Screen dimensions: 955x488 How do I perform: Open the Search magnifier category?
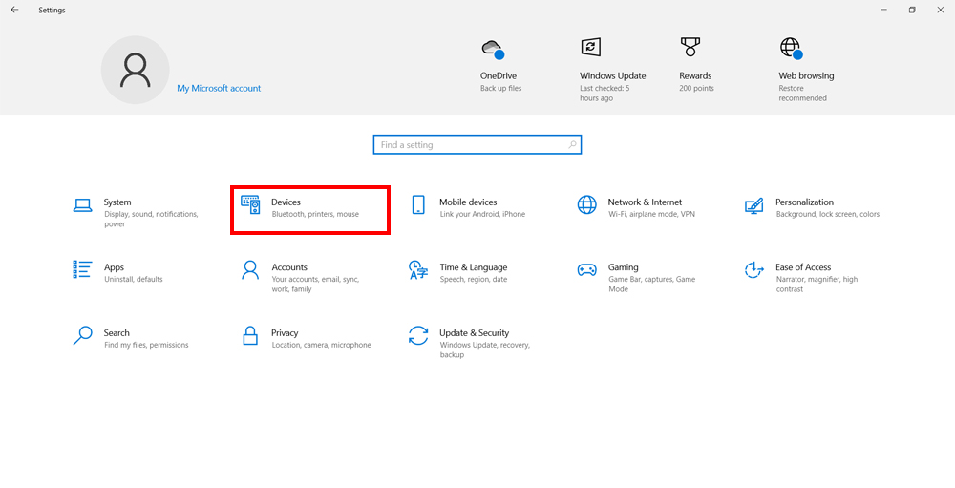[83, 335]
